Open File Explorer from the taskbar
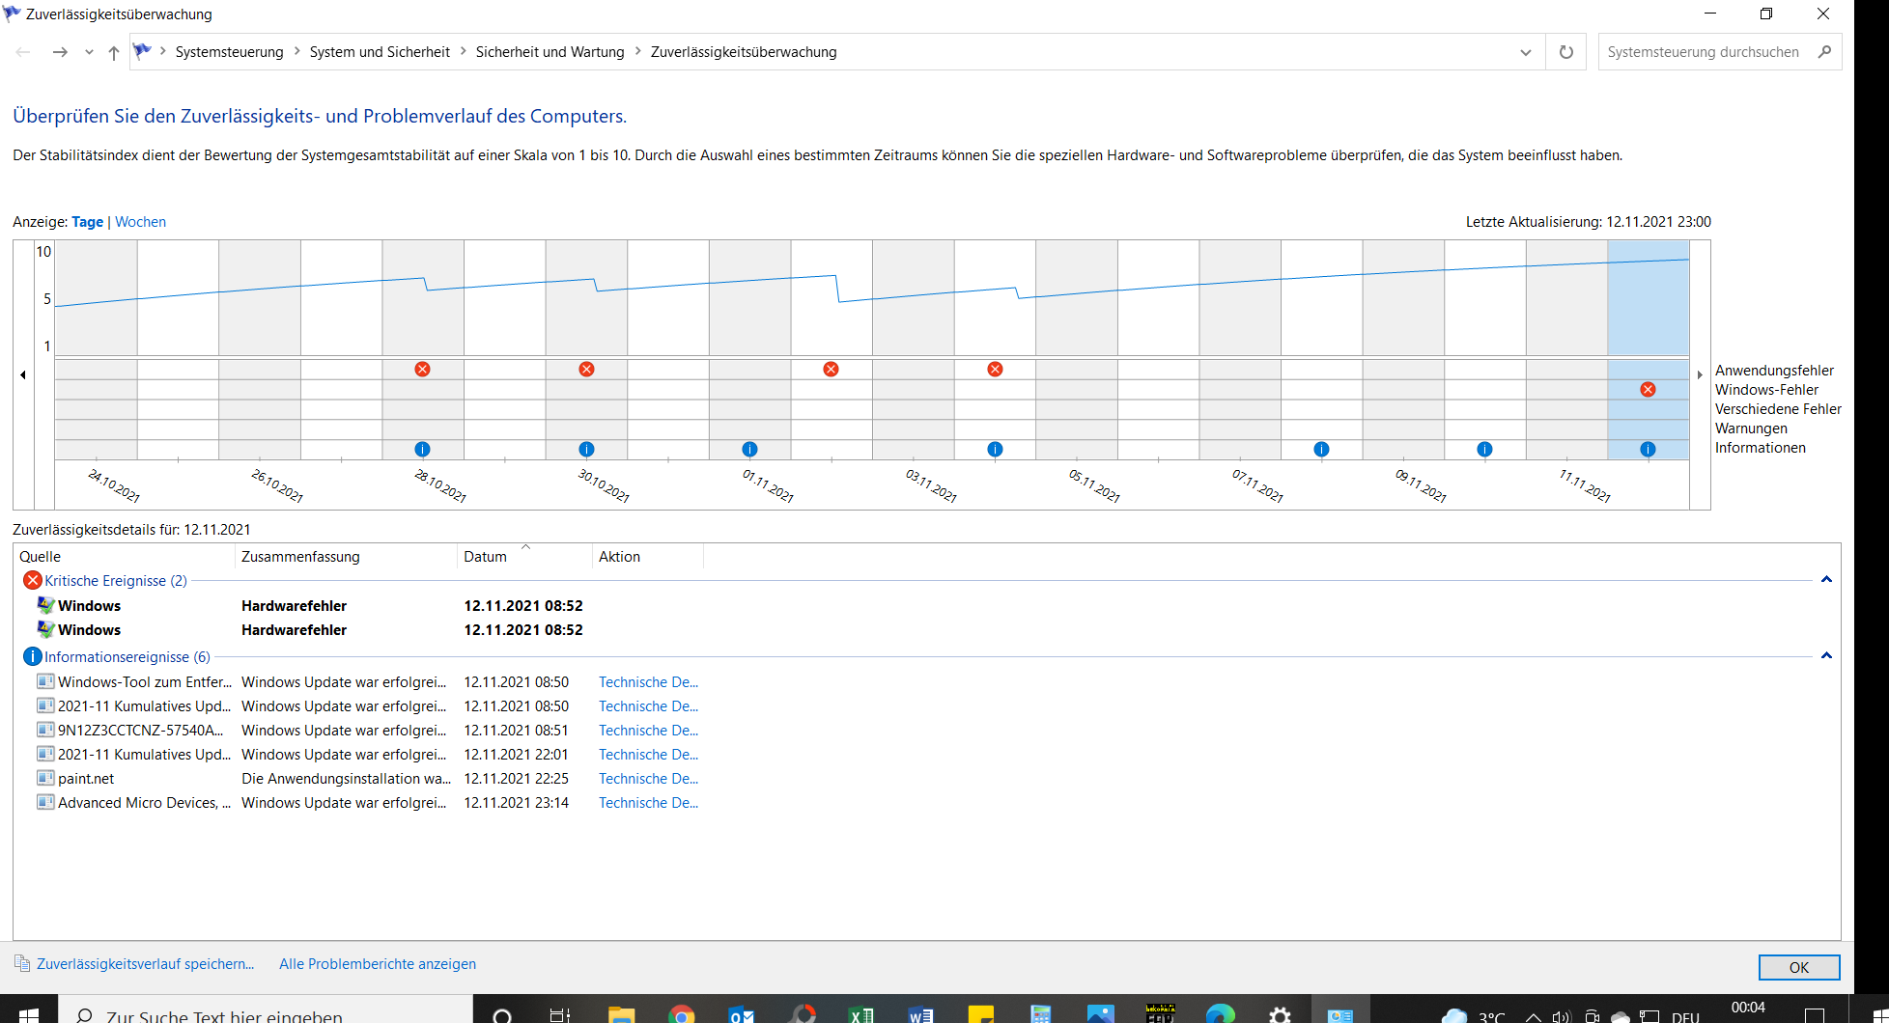 pos(621,1013)
